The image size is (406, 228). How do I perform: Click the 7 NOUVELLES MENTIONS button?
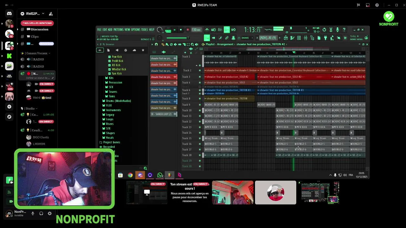37,23
